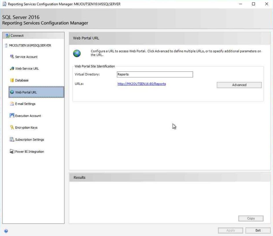Click the Web Portal Site Identification label

(x=95, y=66)
